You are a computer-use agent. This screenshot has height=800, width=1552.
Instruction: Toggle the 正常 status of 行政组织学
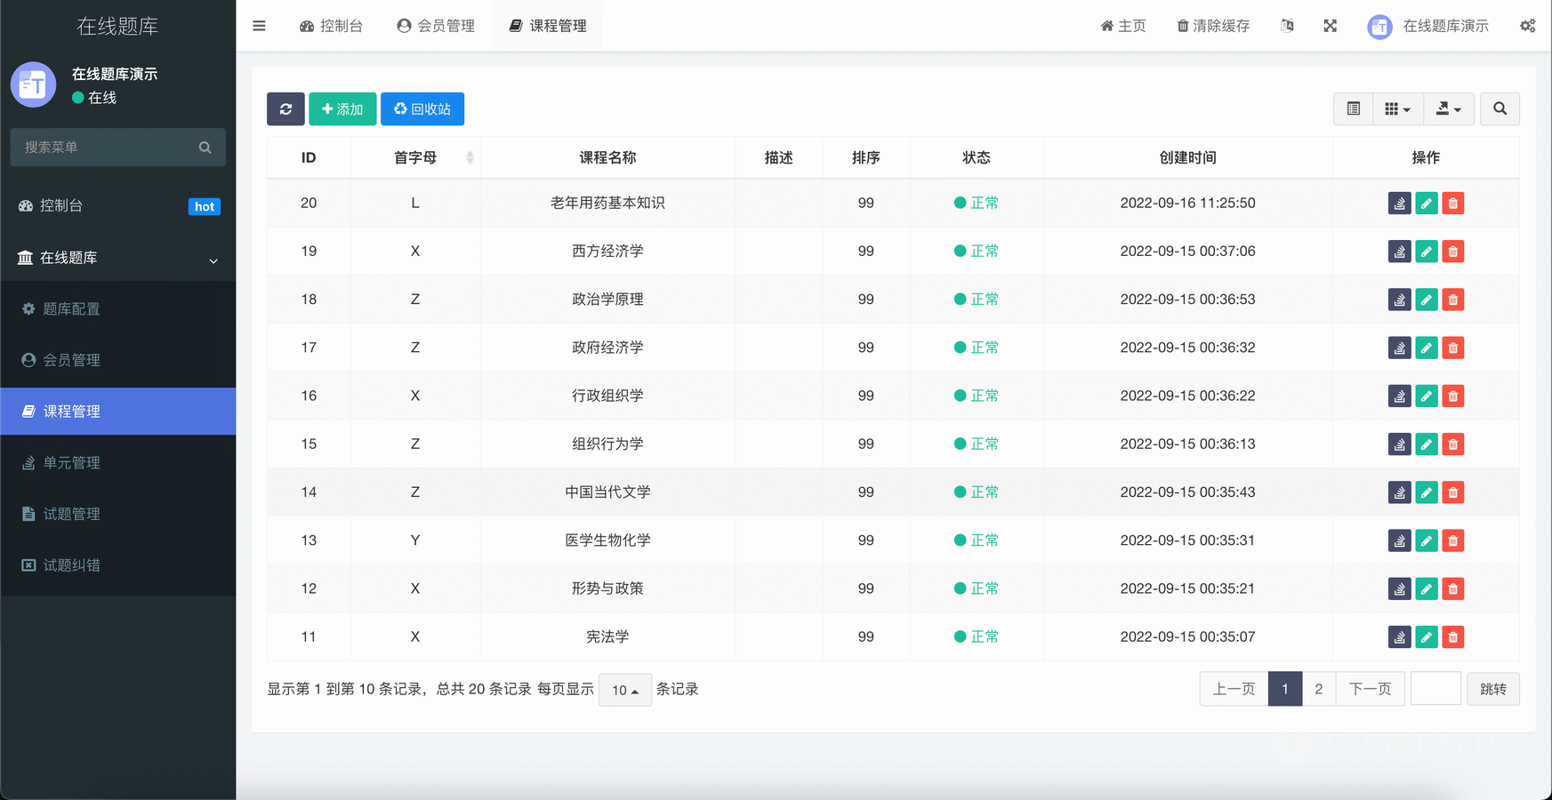(976, 396)
